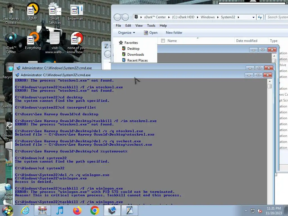Expand the arrow after xDark Center breadcrumb
This screenshot has width=288, height=216.
tap(169, 17)
